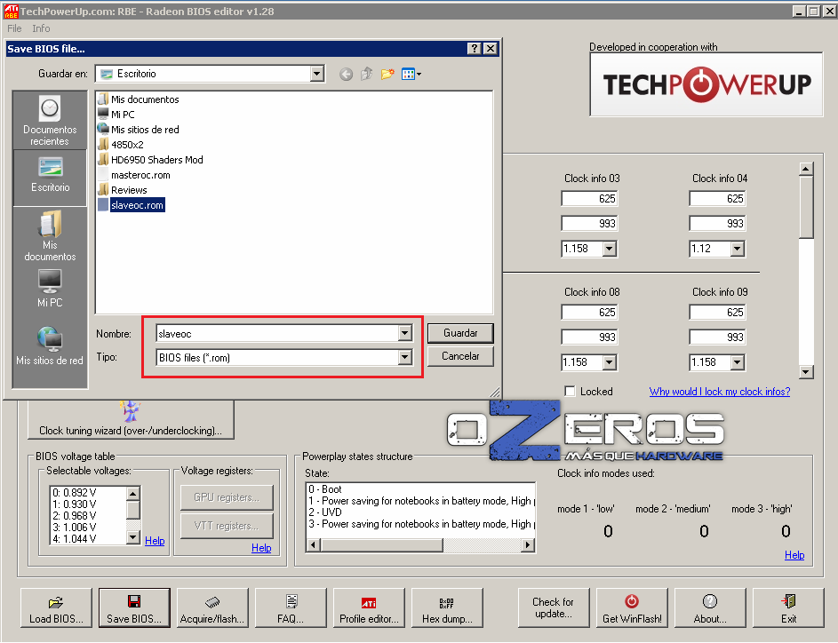The width and height of the screenshot is (838, 643).
Task: Open Clock tuning wizard button
Action: pyautogui.click(x=131, y=420)
